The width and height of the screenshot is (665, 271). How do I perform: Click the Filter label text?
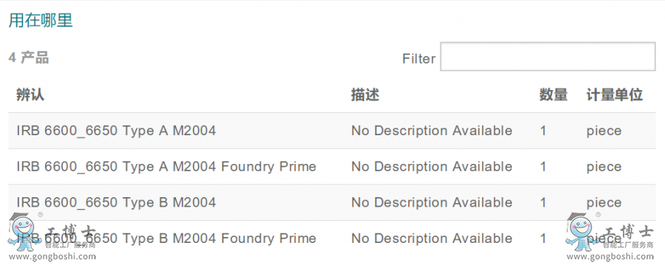point(419,58)
